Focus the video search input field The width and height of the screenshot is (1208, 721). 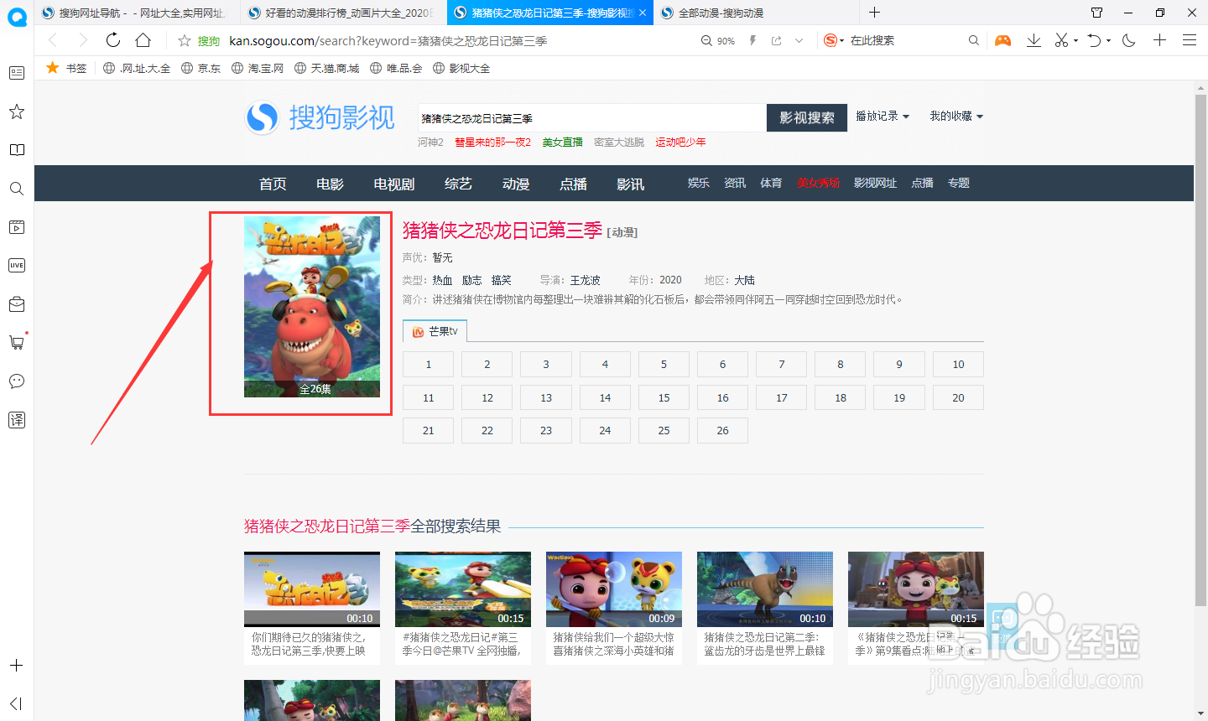592,118
